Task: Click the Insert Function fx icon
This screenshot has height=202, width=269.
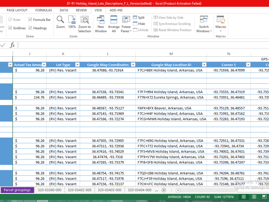Action: tap(12, 45)
